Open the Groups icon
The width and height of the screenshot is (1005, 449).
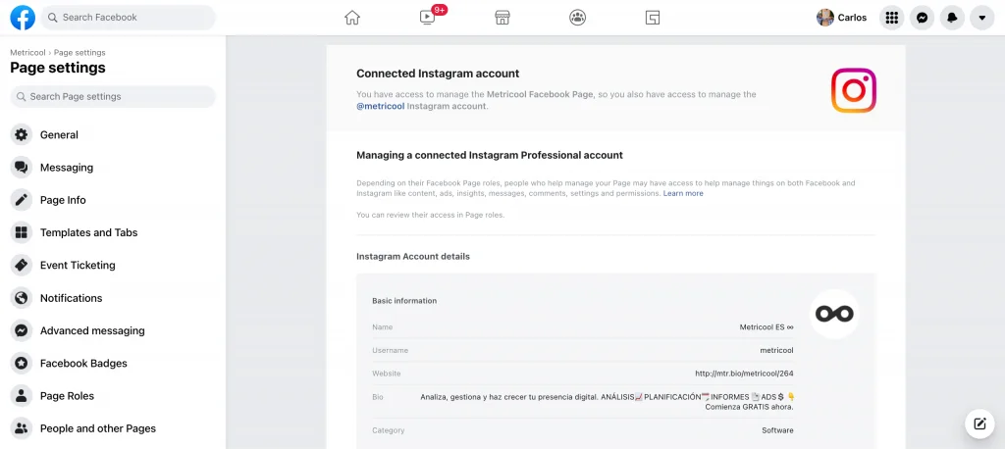(577, 18)
